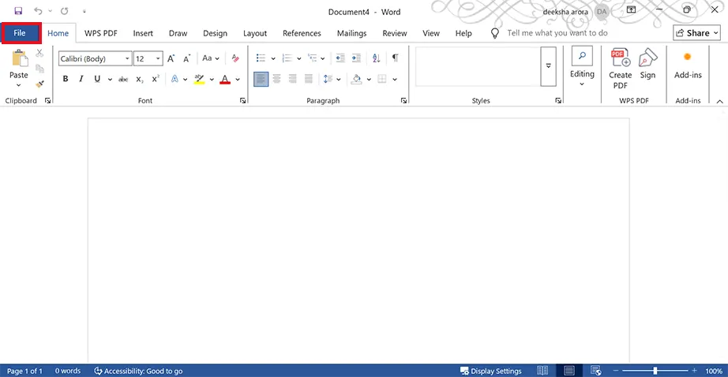The image size is (728, 377).
Task: Increase paragraph indent
Action: [x=356, y=58]
